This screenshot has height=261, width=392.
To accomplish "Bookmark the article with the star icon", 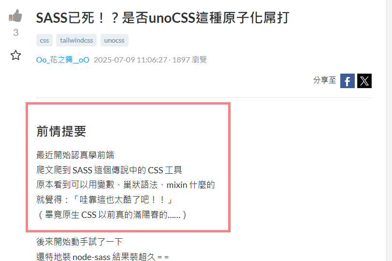I will tap(15, 55).
